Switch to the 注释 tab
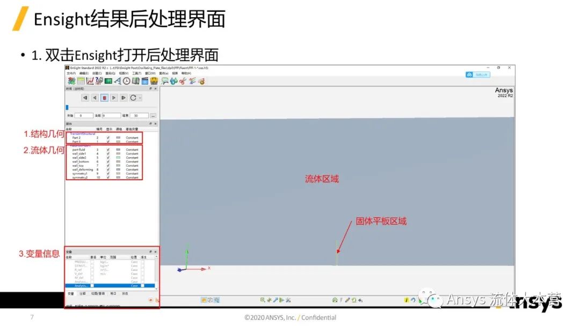The height and width of the screenshot is (326, 580). (x=83, y=294)
